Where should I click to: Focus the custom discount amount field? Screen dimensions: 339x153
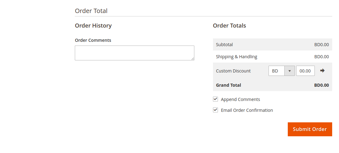coord(305,71)
